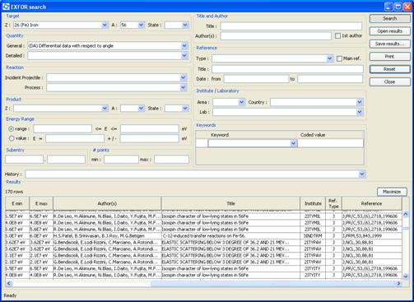
Task: Click the first Subentry input field
Action: [x=24, y=159]
